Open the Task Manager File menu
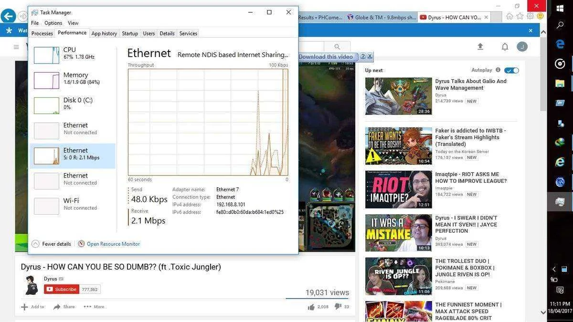This screenshot has width=573, height=322. tap(35, 23)
